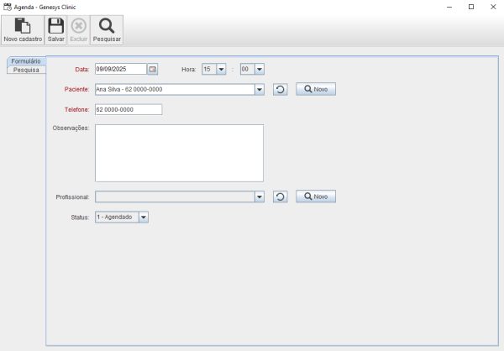Expand the Status dropdown
504x351 pixels.
[143, 217]
